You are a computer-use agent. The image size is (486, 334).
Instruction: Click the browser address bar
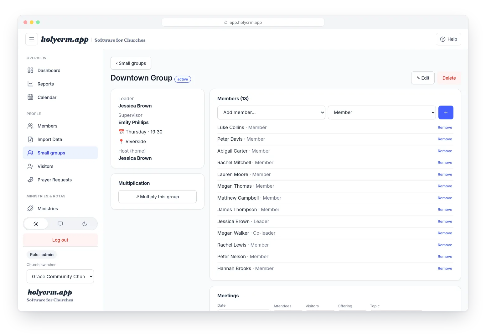click(x=243, y=22)
